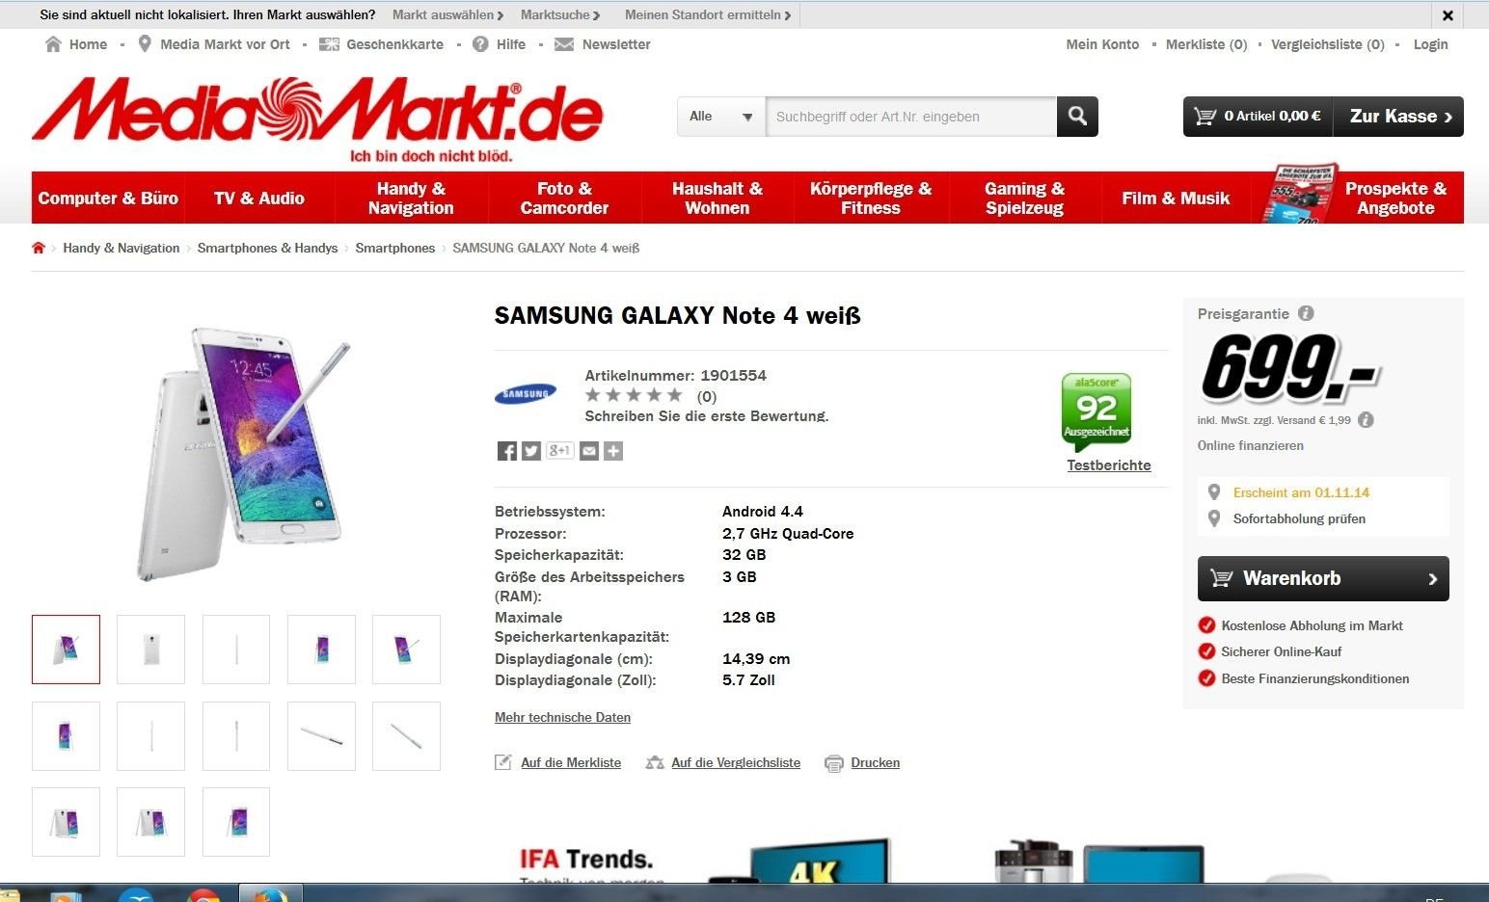Open Firefox in the taskbar
Image resolution: width=1489 pixels, height=902 pixels.
271,894
